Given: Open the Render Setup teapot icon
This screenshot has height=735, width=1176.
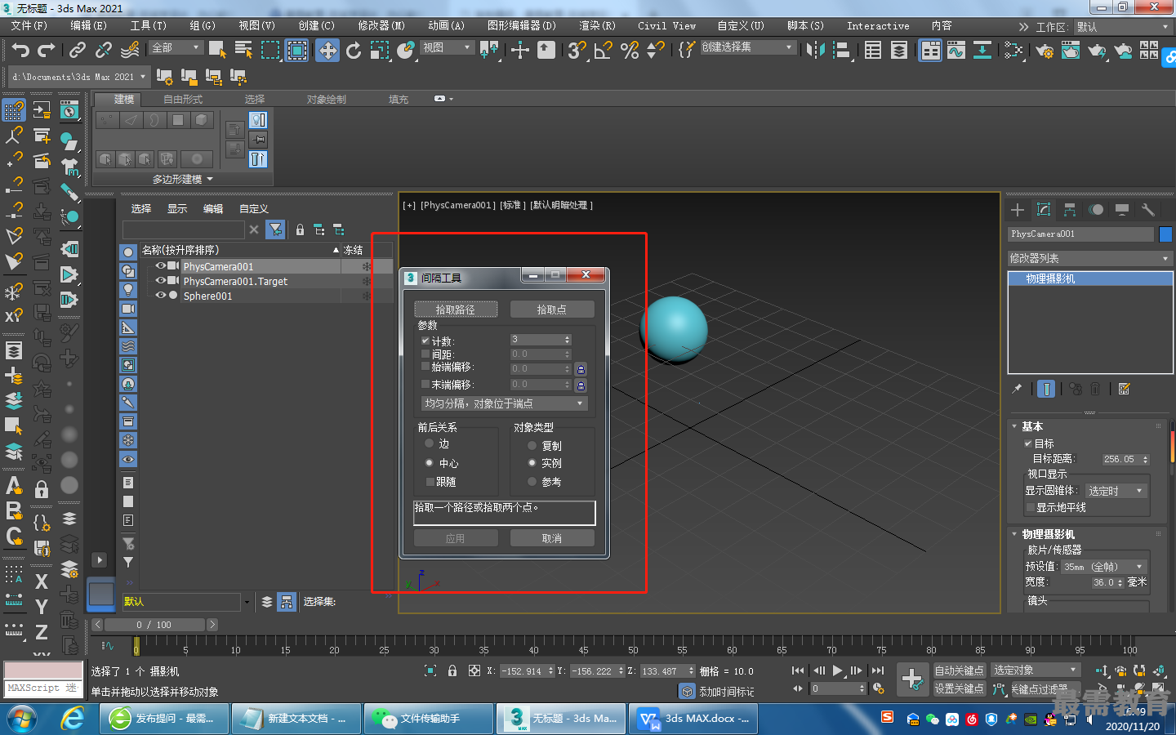Looking at the screenshot, I should coord(1045,51).
